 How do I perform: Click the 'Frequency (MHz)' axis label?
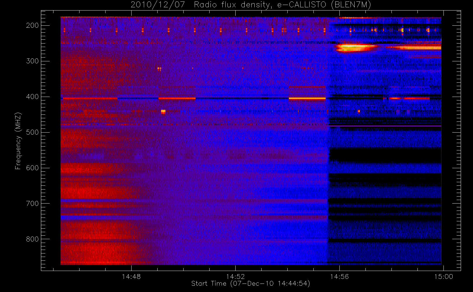click(x=18, y=141)
